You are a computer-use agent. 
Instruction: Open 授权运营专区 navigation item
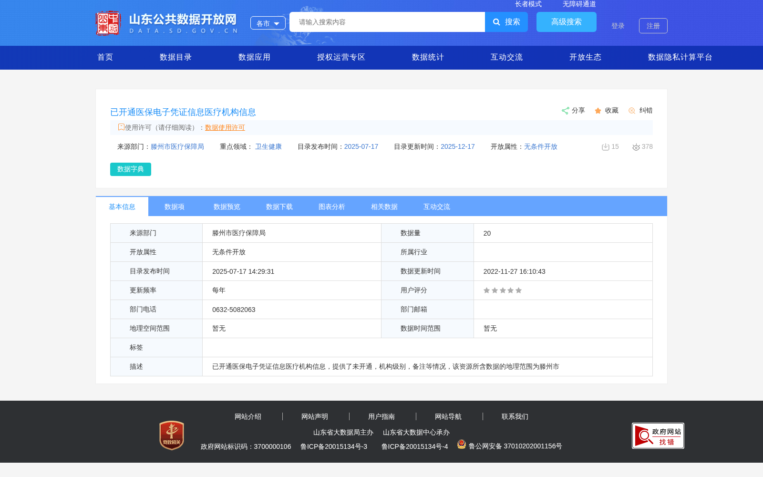pyautogui.click(x=341, y=57)
